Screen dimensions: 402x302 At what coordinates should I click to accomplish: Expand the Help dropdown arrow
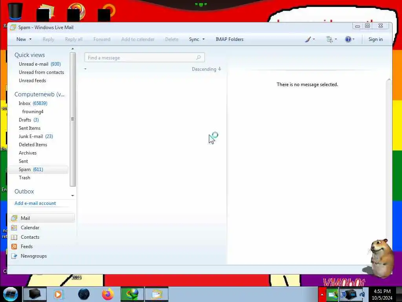click(x=354, y=39)
